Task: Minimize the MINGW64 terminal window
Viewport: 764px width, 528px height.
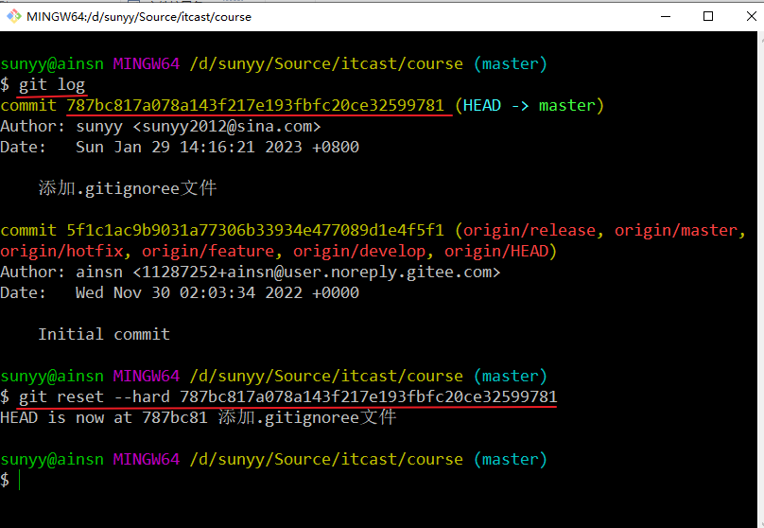Action: click(665, 16)
